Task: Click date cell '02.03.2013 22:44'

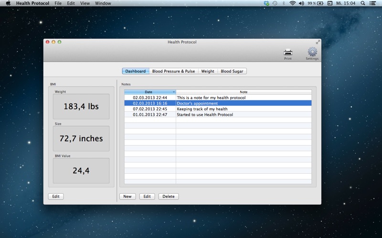Action: (150, 98)
